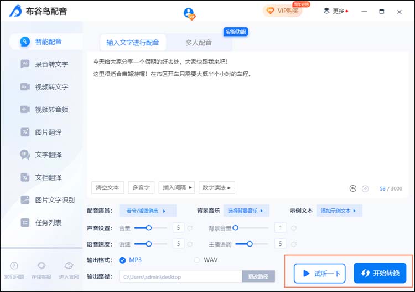Click the 背景音量 value box
The width and height of the screenshot is (415, 292).
point(281,228)
